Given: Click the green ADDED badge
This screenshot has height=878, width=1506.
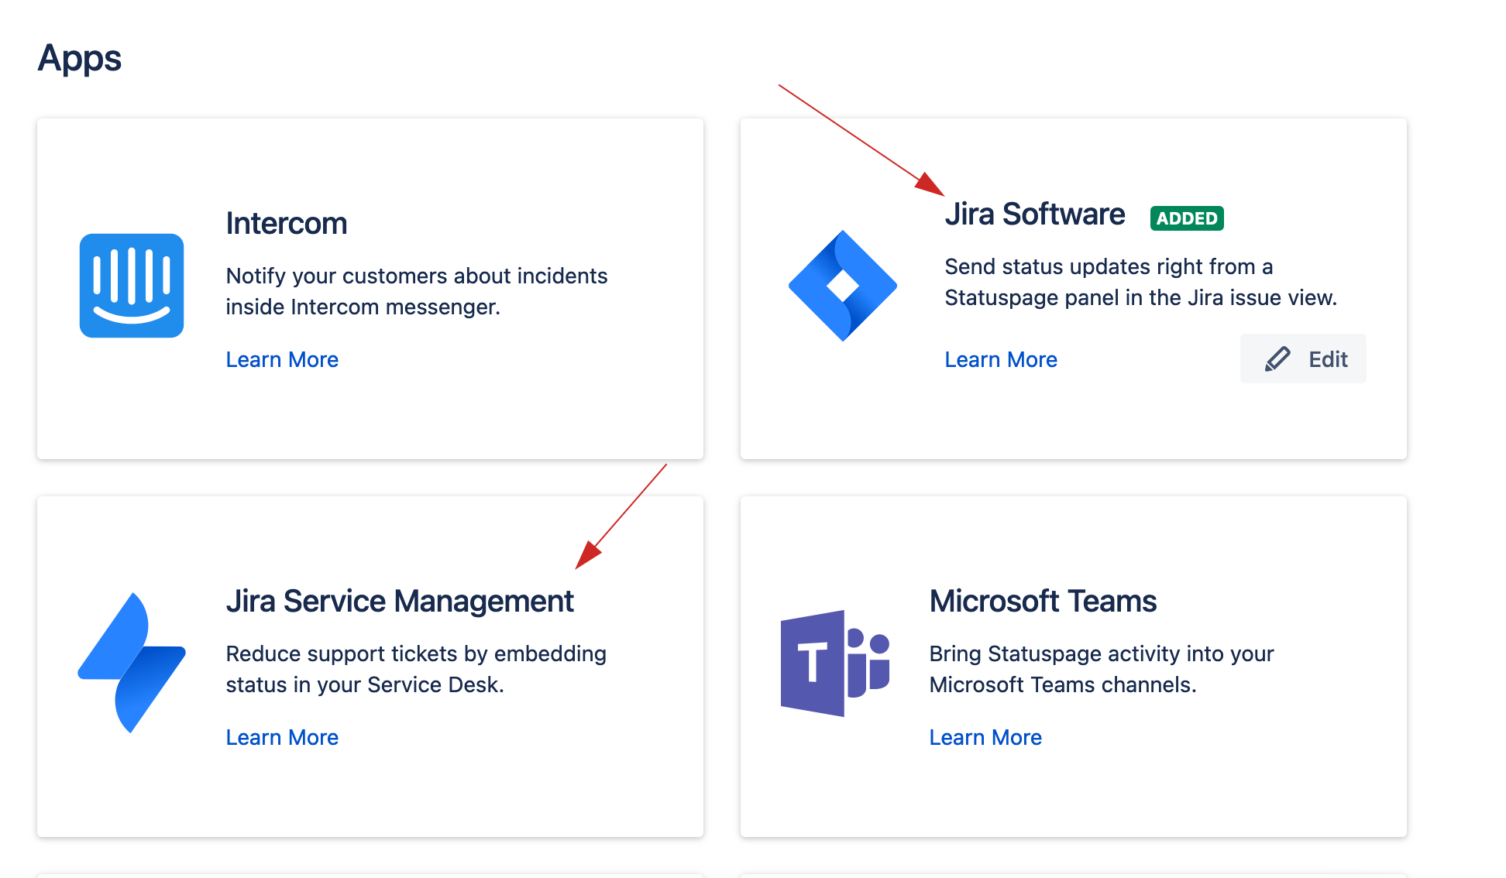Looking at the screenshot, I should pyautogui.click(x=1187, y=218).
